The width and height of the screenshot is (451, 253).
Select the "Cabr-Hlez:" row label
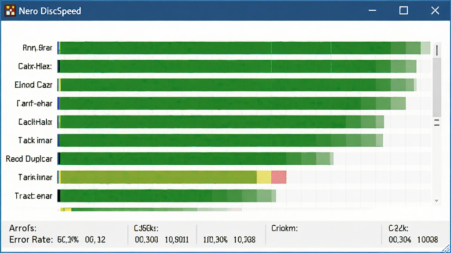click(x=35, y=67)
